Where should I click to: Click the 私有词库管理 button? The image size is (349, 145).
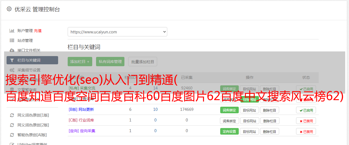[x=110, y=62]
